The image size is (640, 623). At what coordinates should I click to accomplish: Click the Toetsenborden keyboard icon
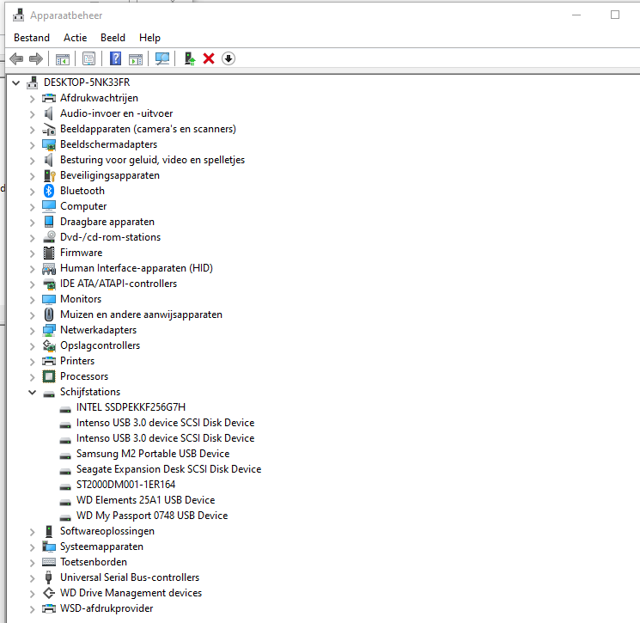point(49,562)
